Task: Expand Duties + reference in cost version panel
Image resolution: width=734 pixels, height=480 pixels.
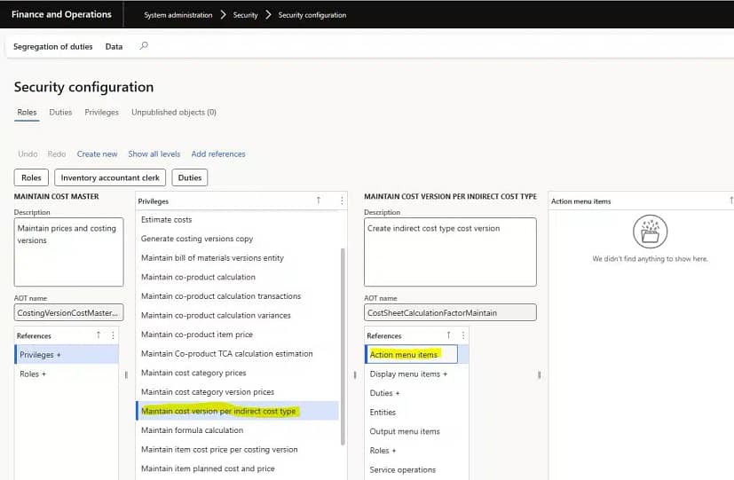Action: point(416,393)
